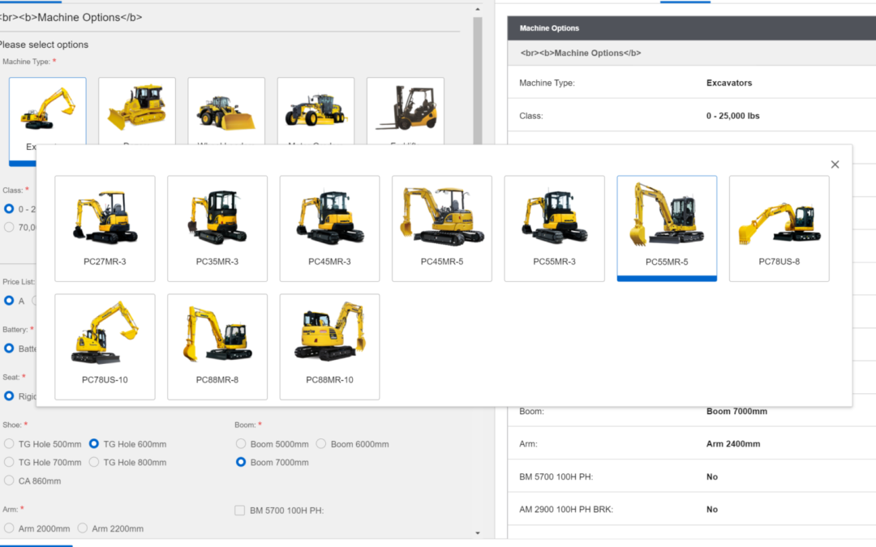The width and height of the screenshot is (876, 547).
Task: Enable the BM 5700 100H PH checkbox
Action: pyautogui.click(x=239, y=511)
